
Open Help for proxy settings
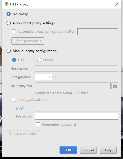point(109,150)
